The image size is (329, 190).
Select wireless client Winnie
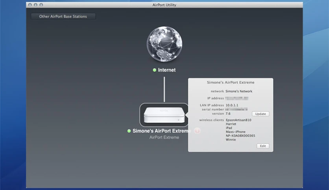(x=231, y=140)
